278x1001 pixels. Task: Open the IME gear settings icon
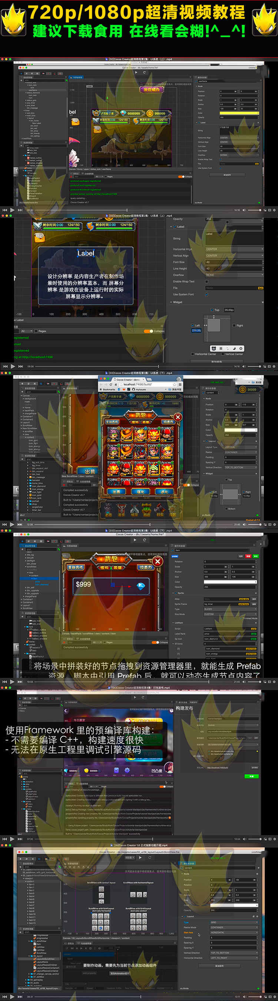pos(241,348)
